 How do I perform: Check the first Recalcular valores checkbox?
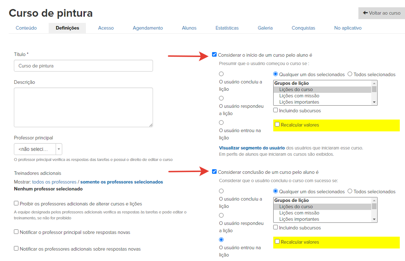[277, 124]
